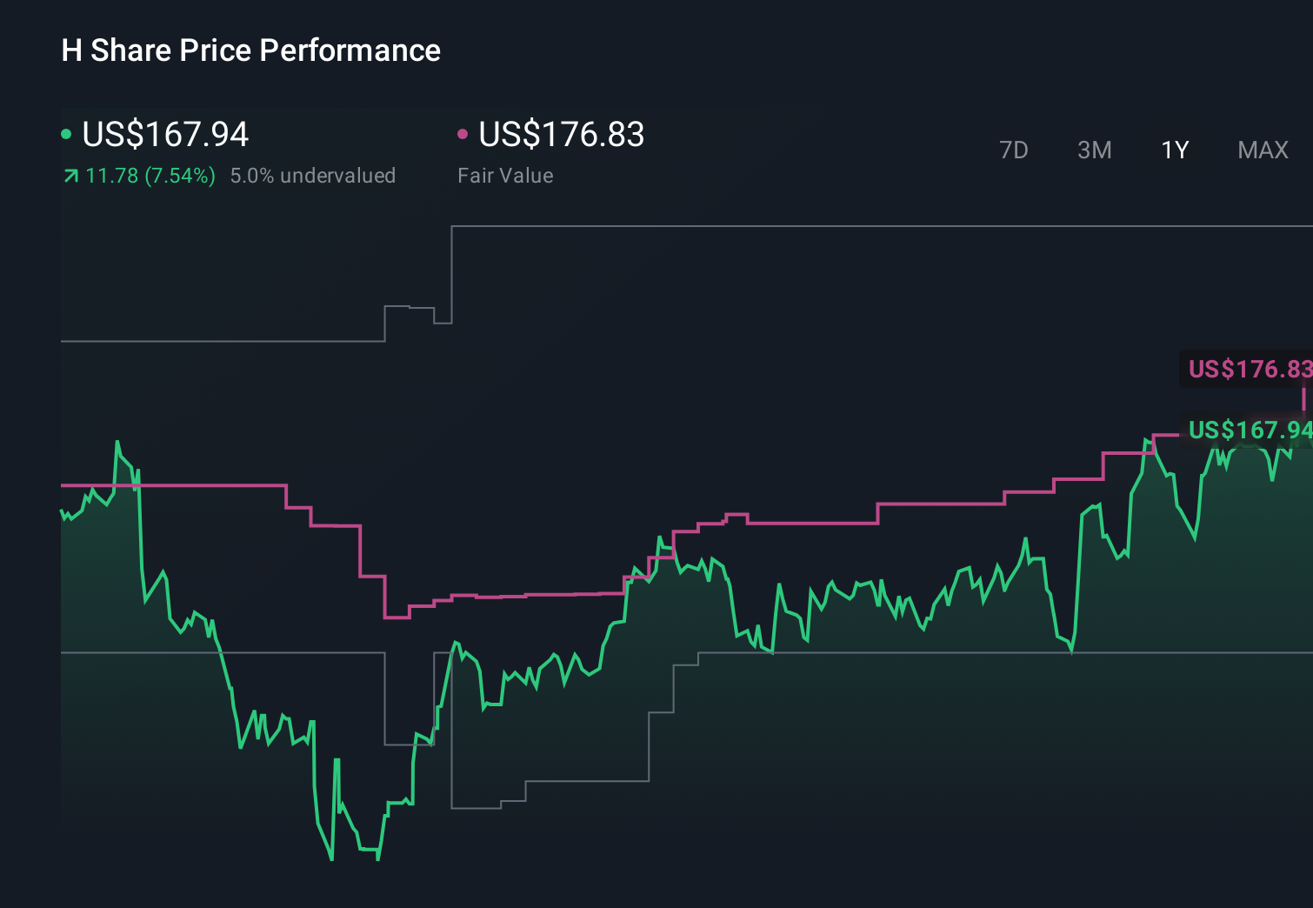Select the MAX time range
This screenshot has width=1313, height=908.
coord(1262,150)
